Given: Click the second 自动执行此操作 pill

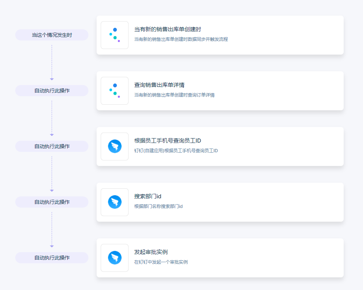Looking at the screenshot, I should point(52,146).
